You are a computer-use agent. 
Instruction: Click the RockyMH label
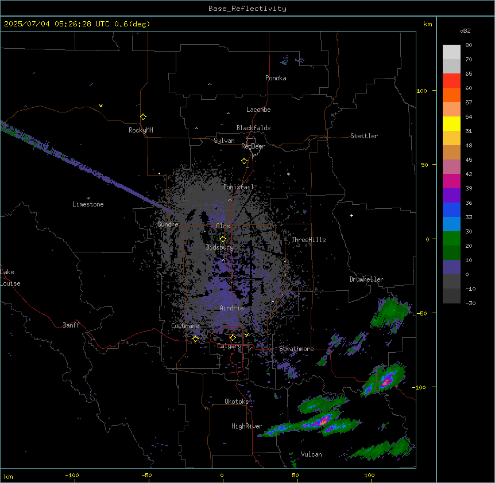(x=141, y=130)
